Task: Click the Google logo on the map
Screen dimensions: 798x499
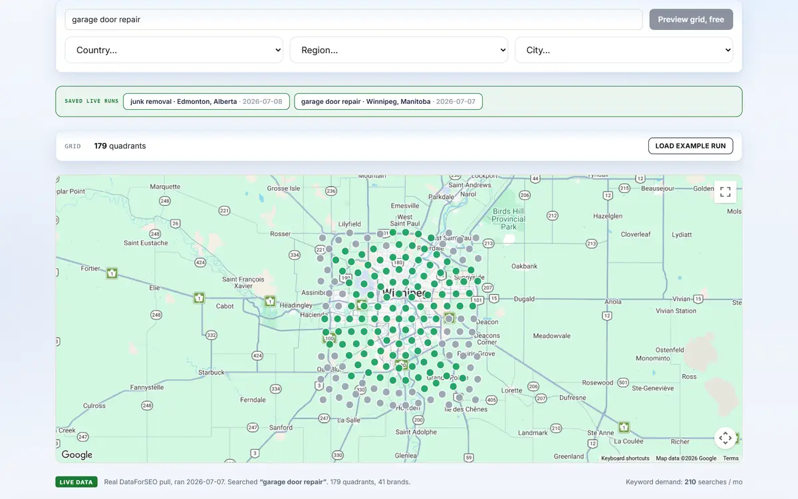Action: (x=77, y=455)
